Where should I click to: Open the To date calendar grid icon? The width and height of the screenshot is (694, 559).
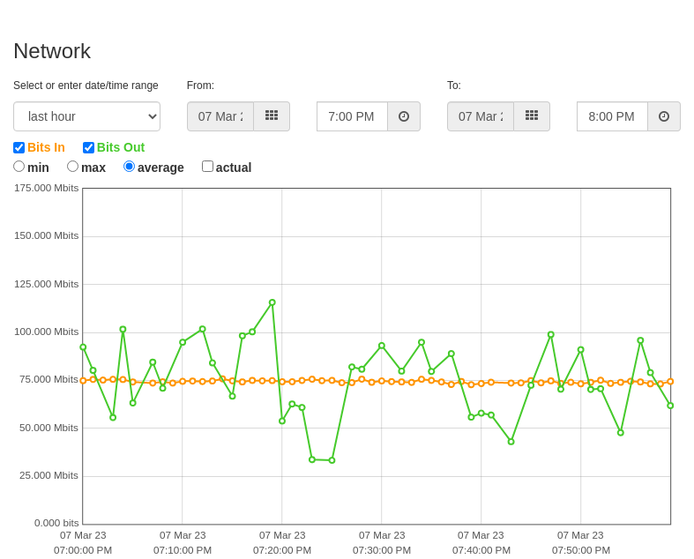pyautogui.click(x=532, y=116)
